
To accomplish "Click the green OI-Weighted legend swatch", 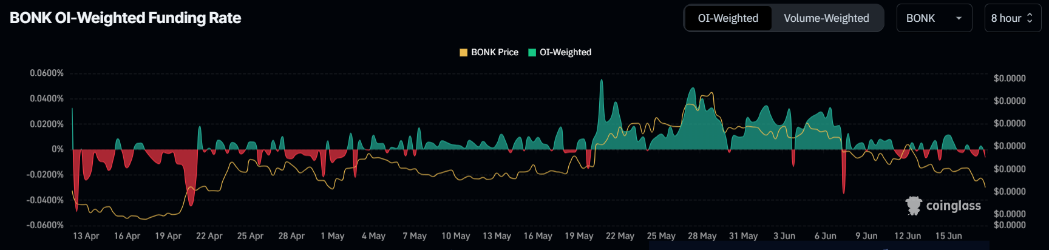I will click(532, 52).
